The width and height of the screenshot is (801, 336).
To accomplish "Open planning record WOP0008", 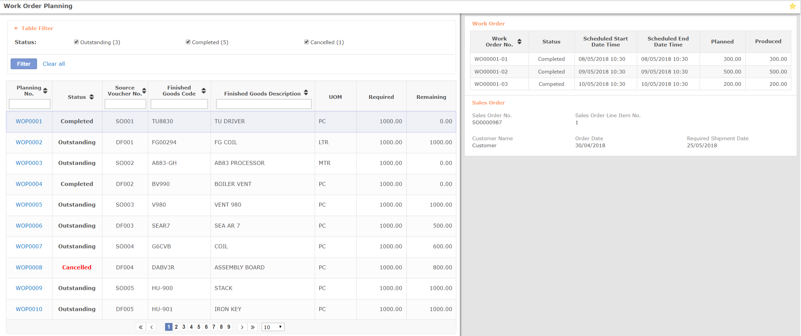I will click(29, 267).
